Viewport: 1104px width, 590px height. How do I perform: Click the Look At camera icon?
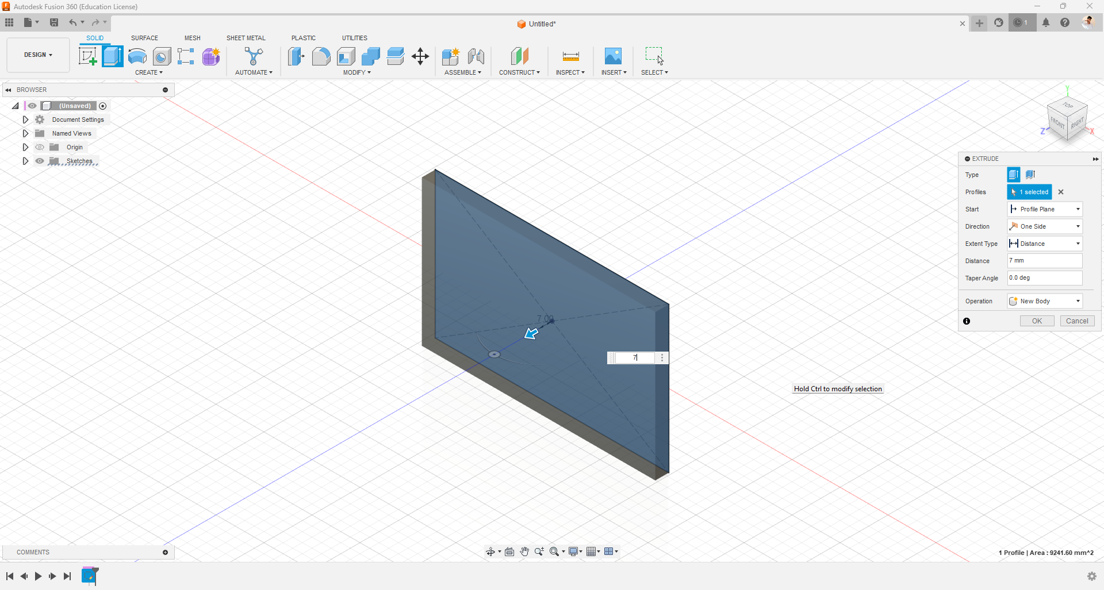(509, 552)
